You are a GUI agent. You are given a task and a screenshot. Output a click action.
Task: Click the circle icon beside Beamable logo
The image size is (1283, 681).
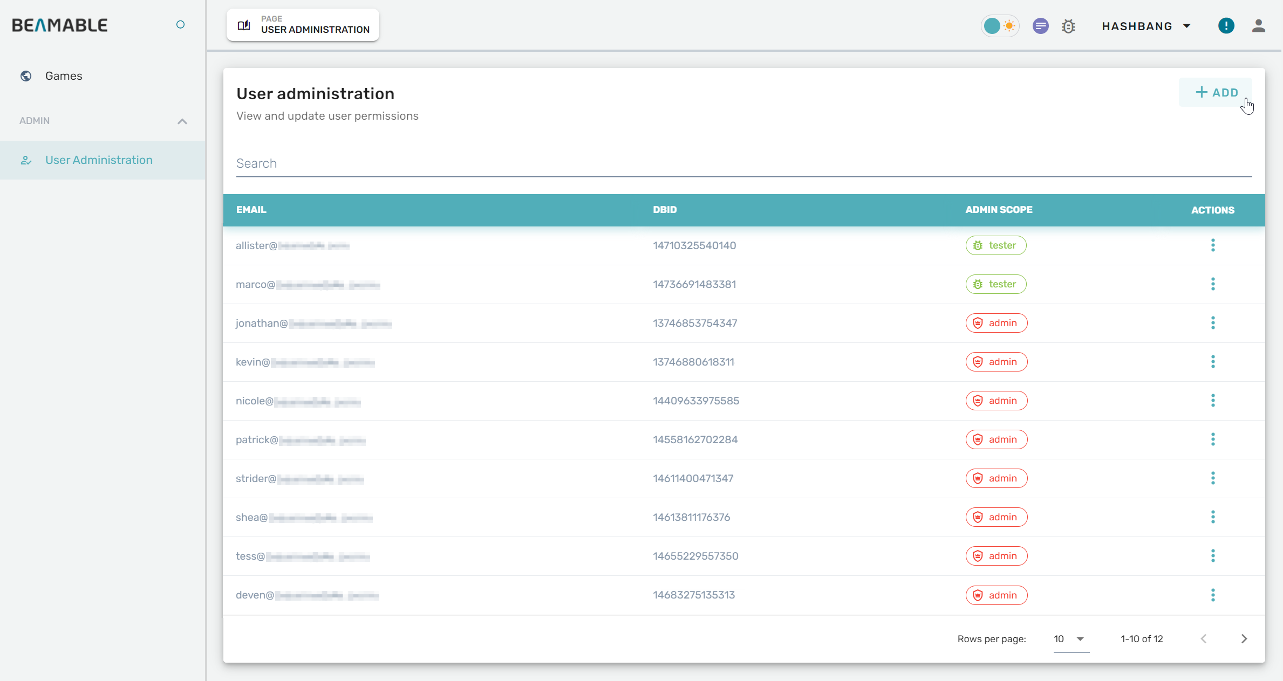coord(180,25)
